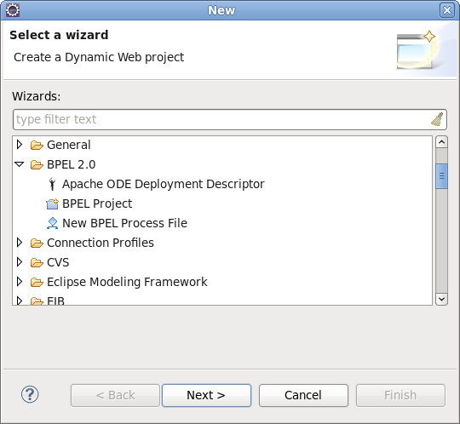Click the Connection Profiles folder icon
The image size is (460, 424).
tap(37, 243)
